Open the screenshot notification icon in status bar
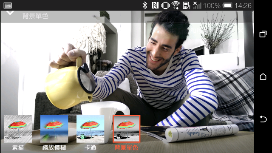 click(8, 6)
